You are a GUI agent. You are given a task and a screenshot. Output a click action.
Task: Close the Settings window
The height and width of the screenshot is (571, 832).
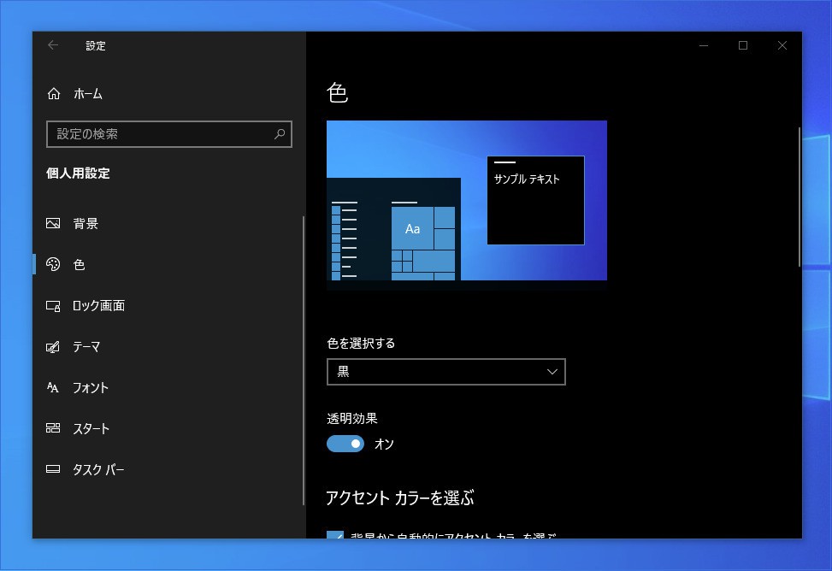point(782,45)
